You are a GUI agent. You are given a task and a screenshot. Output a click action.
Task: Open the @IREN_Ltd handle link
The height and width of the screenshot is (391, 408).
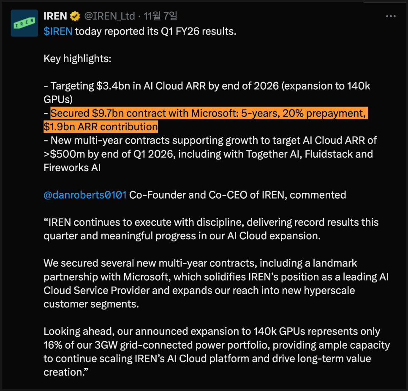pos(109,16)
